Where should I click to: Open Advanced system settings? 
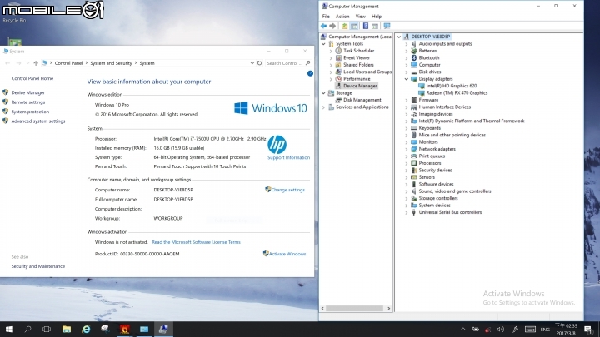point(37,121)
